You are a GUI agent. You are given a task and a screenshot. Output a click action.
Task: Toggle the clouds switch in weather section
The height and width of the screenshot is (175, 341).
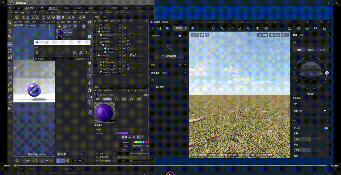coord(326,128)
